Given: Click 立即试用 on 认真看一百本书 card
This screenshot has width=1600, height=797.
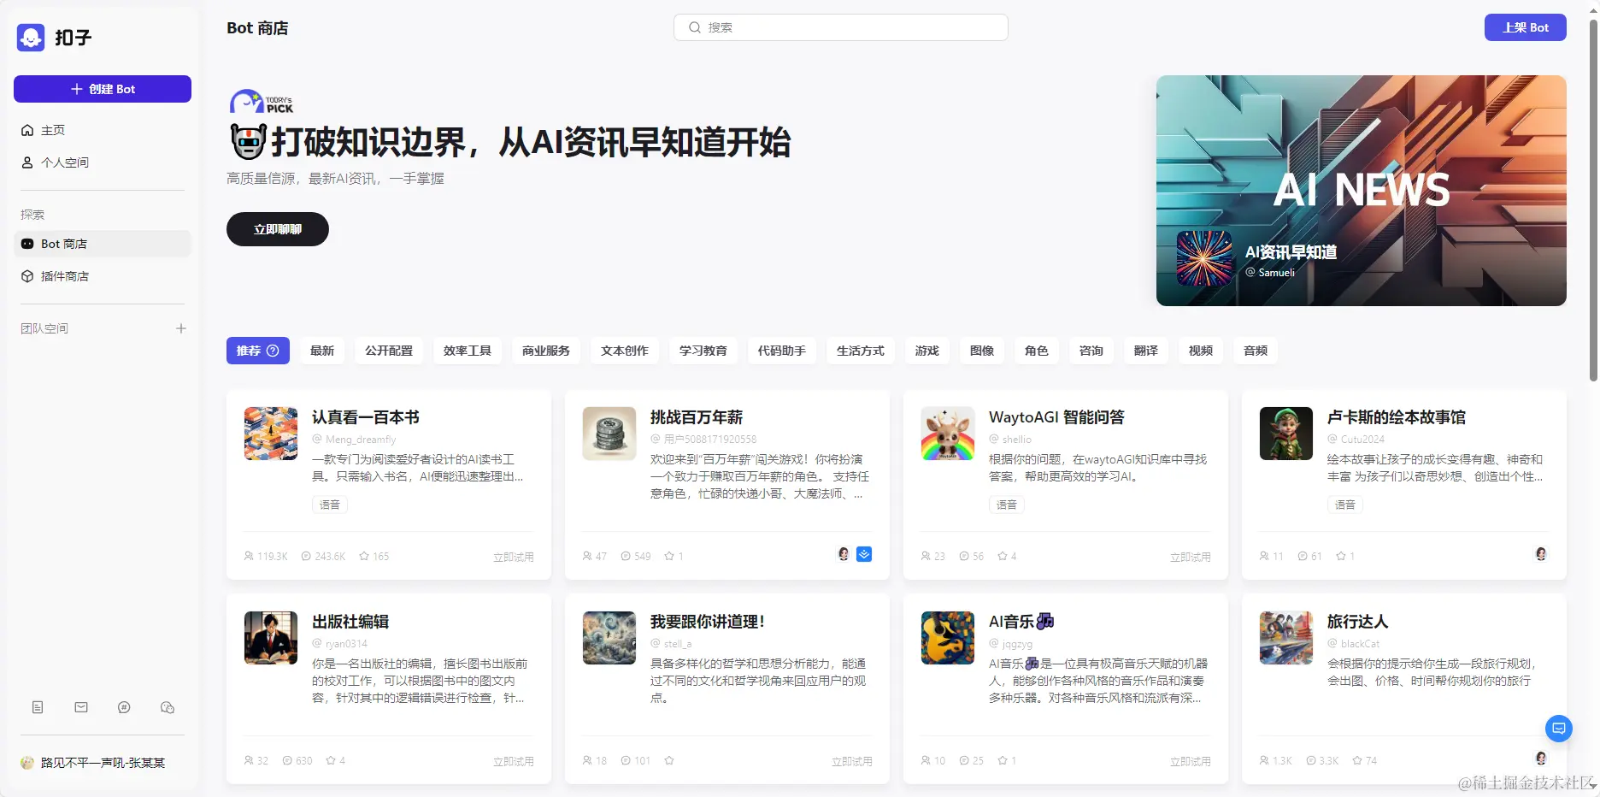Looking at the screenshot, I should (514, 557).
